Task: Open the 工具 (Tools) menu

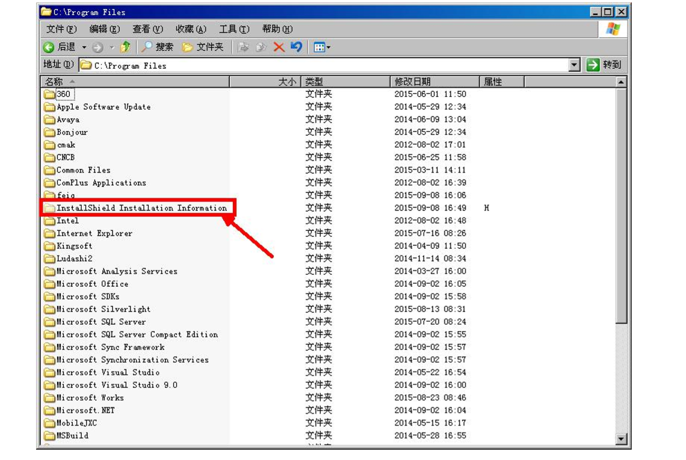Action: pyautogui.click(x=234, y=29)
